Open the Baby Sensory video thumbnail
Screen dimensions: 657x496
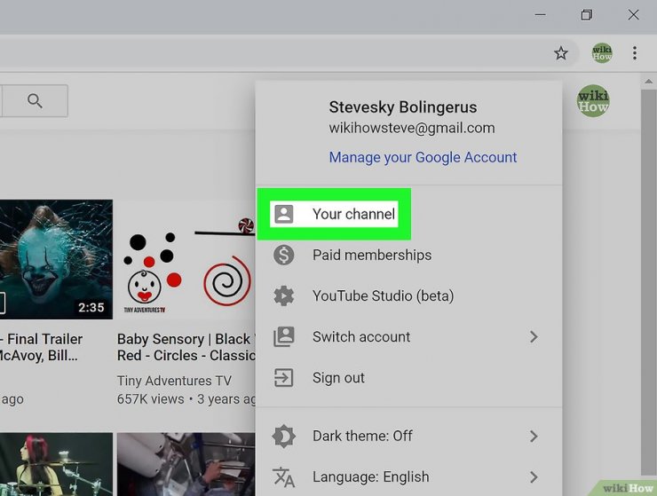[x=186, y=259]
